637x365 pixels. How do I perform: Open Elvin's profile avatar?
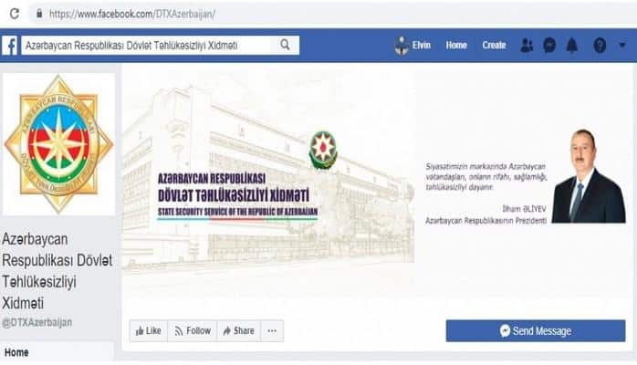[402, 46]
